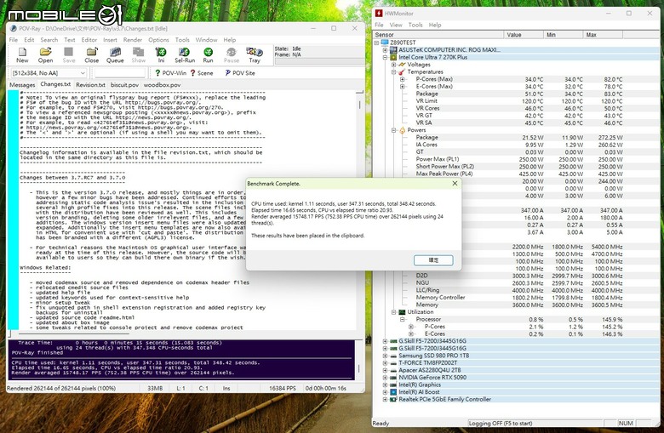Expand Realtek PCIe 5GbE Family Controller

(385, 399)
